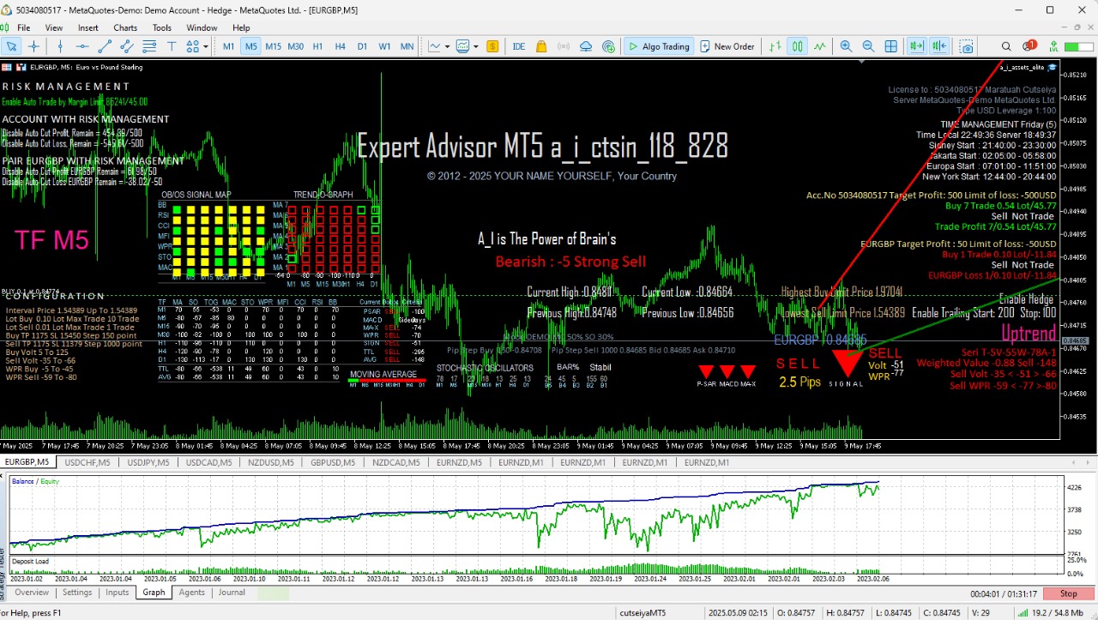The width and height of the screenshot is (1098, 620).
Task: Pick the vertical line drawing tool
Action: pos(61,46)
